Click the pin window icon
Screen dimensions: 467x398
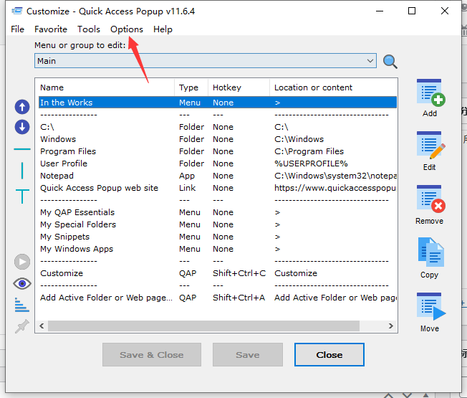[22, 326]
